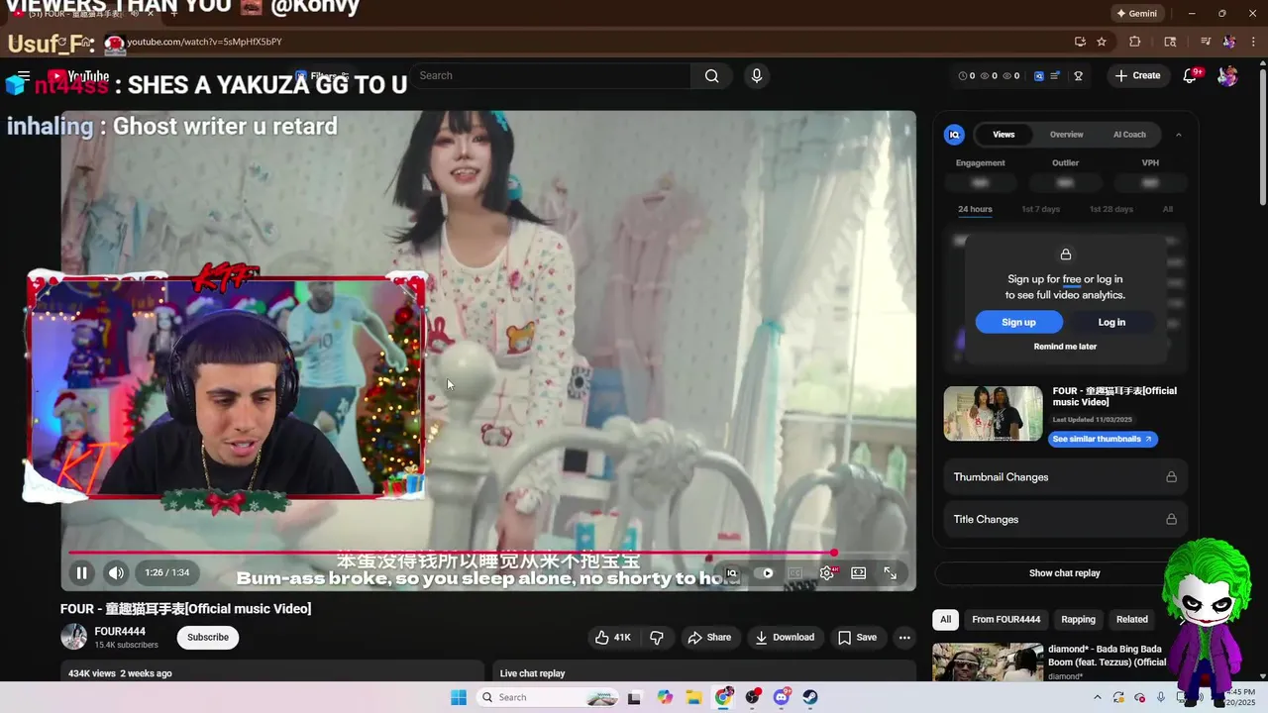
Task: Open File Explorer from the taskbar
Action: [693, 697]
